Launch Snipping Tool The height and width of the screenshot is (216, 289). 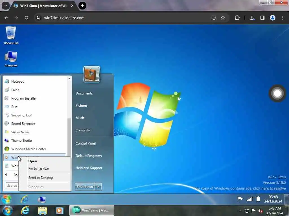pos(35,115)
